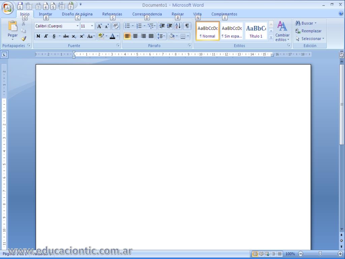The width and height of the screenshot is (345, 259).
Task: Center the paragraph text
Action: [x=135, y=36]
